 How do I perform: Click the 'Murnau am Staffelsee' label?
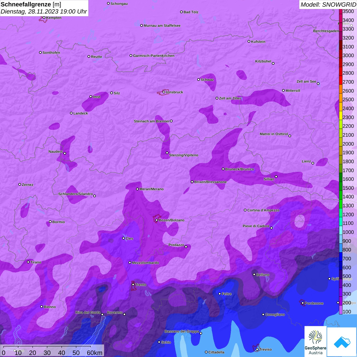(162, 25)
